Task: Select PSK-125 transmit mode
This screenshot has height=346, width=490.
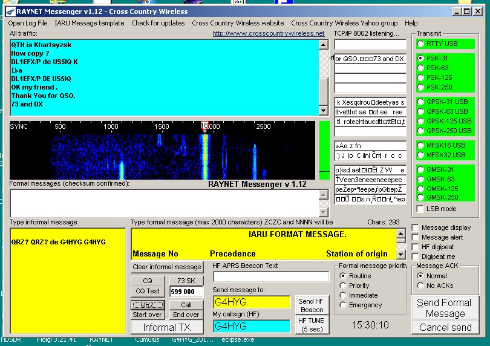Action: coord(421,77)
